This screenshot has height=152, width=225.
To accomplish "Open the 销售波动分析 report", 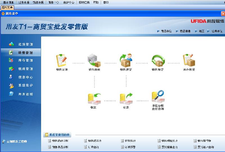I will click(x=60, y=141).
